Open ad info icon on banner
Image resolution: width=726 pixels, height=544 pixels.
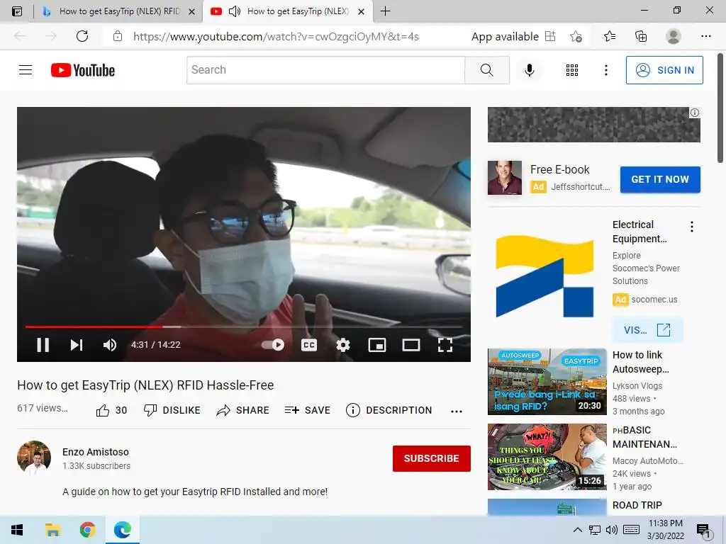[695, 113]
